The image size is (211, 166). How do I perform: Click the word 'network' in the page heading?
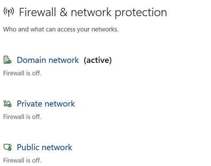91,12
